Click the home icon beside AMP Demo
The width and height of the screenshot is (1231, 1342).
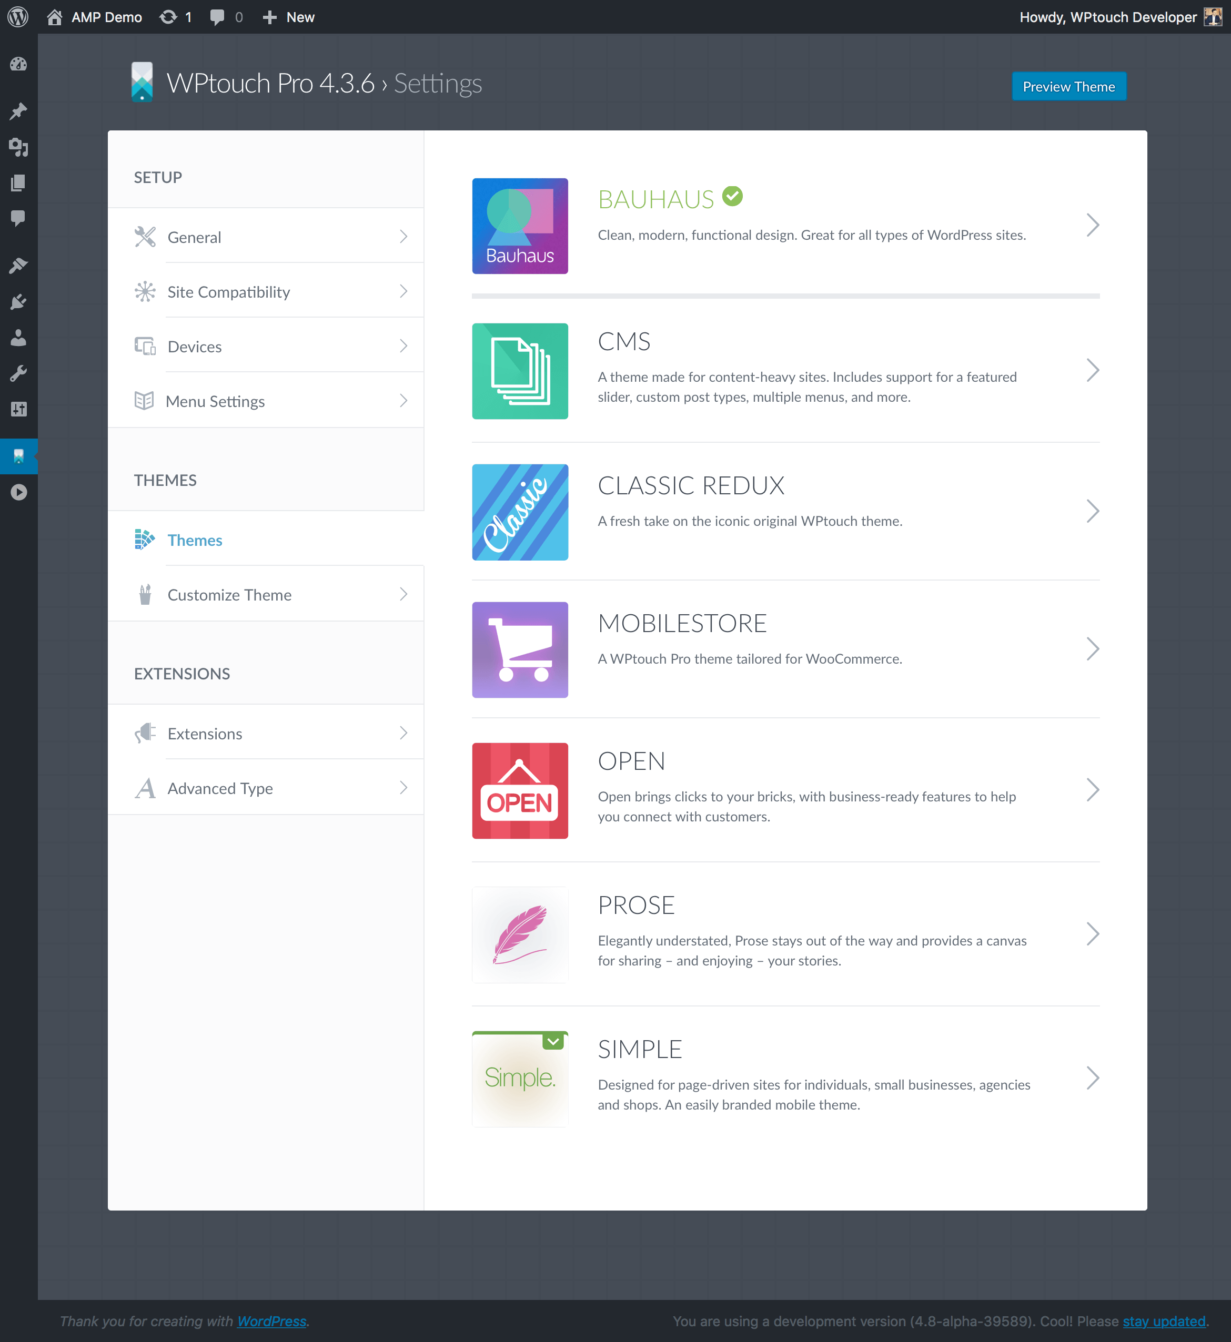point(55,17)
